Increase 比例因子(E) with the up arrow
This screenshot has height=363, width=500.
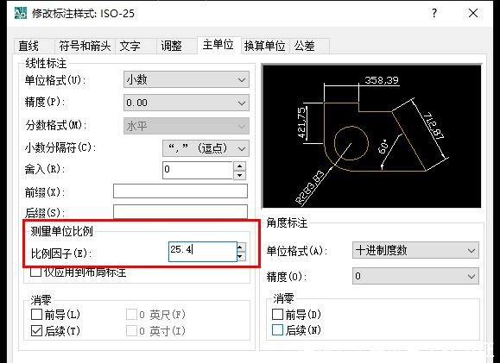[x=242, y=247]
